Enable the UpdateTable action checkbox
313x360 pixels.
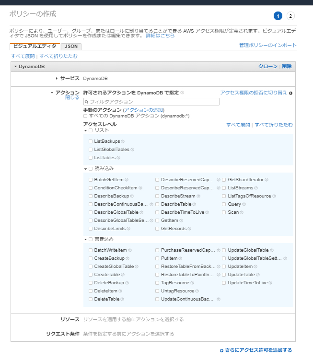pos(224,275)
